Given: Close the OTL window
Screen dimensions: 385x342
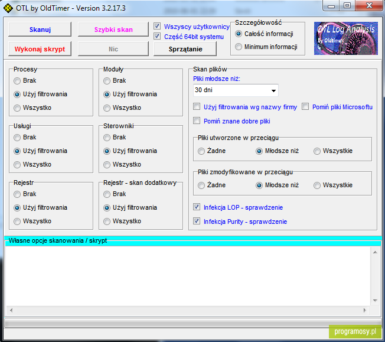Looking at the screenshot, I should tap(369, 6).
